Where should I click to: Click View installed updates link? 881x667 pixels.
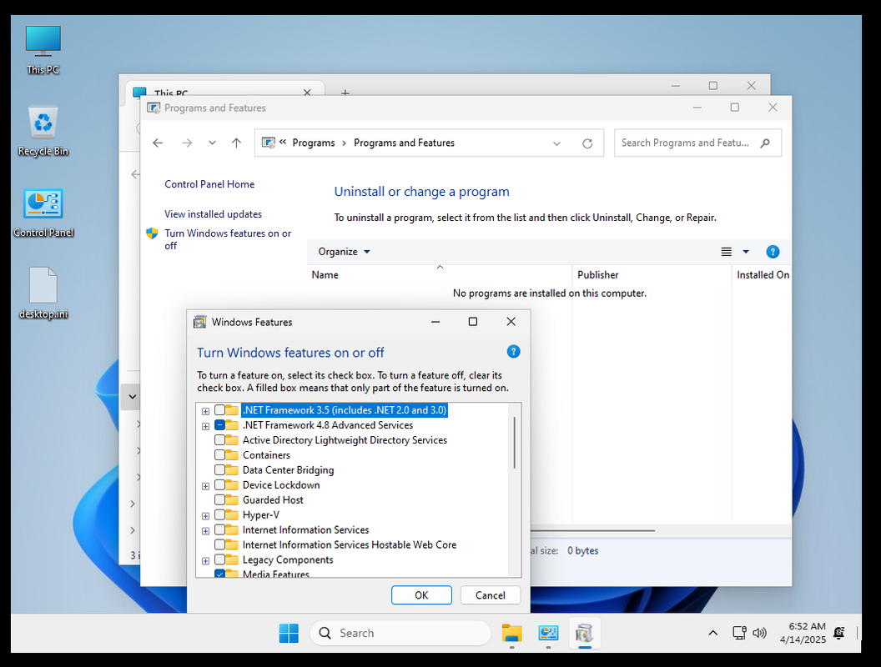point(213,214)
